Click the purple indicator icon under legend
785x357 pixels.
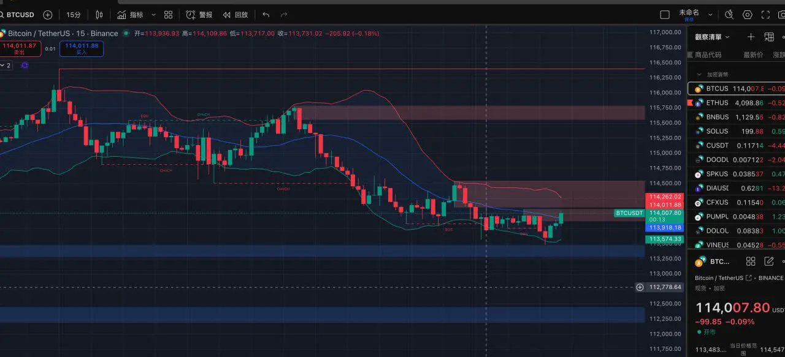pos(24,65)
